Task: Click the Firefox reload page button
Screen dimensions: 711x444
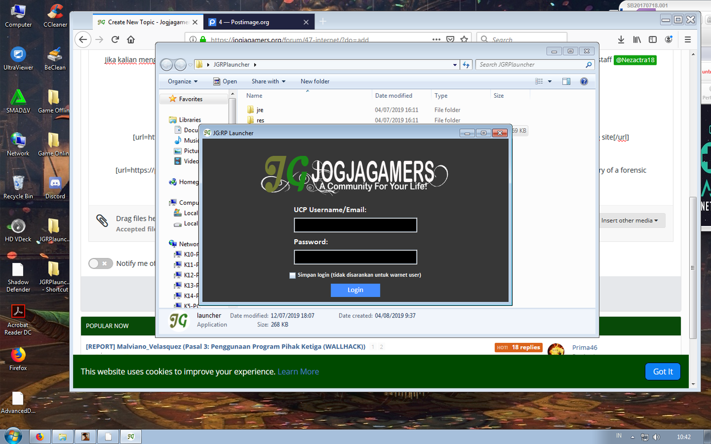Action: point(115,39)
